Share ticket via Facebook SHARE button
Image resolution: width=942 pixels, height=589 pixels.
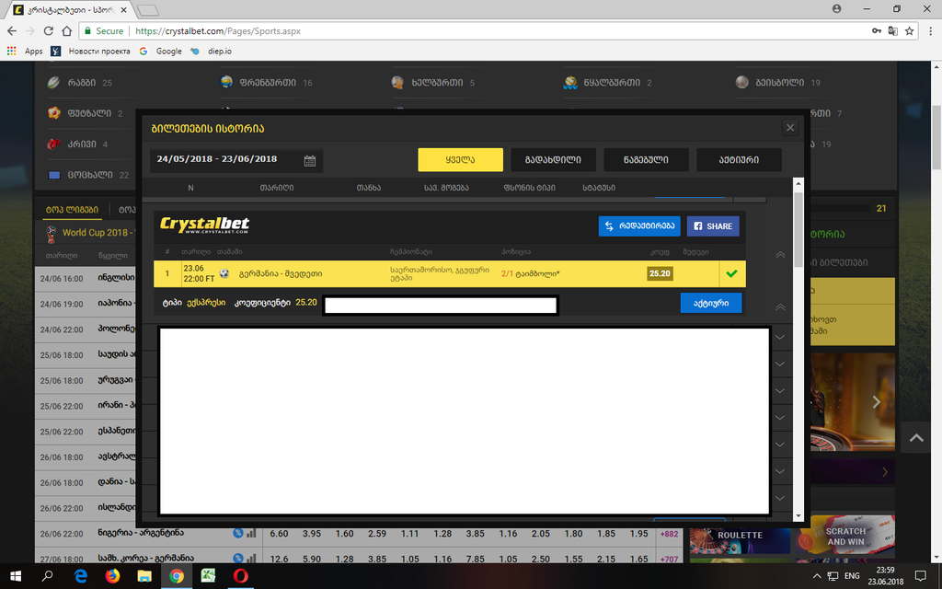(713, 226)
